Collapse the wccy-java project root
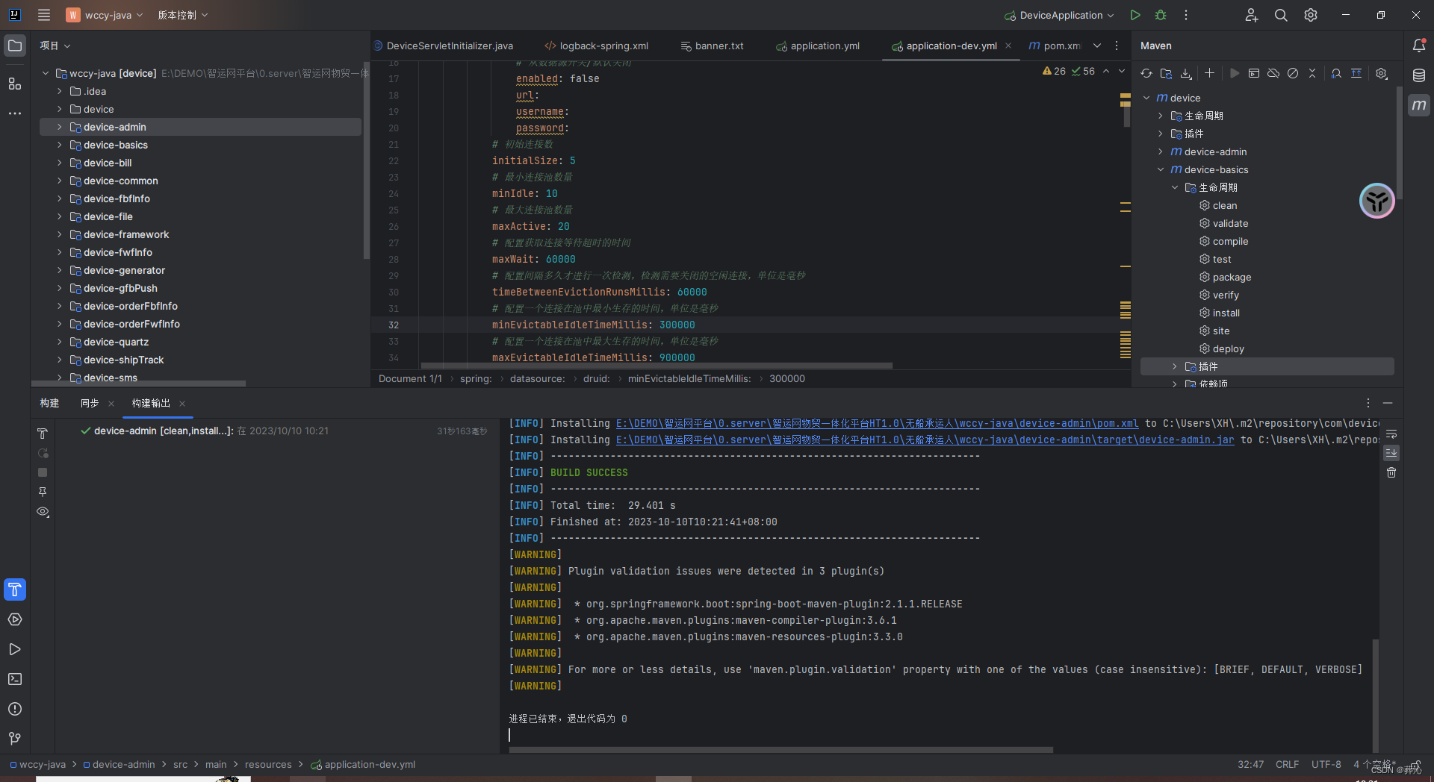This screenshot has height=782, width=1434. tap(46, 73)
